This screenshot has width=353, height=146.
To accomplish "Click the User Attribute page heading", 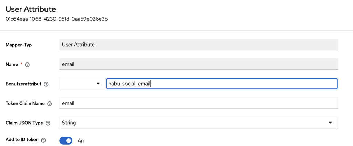I will (x=31, y=9).
